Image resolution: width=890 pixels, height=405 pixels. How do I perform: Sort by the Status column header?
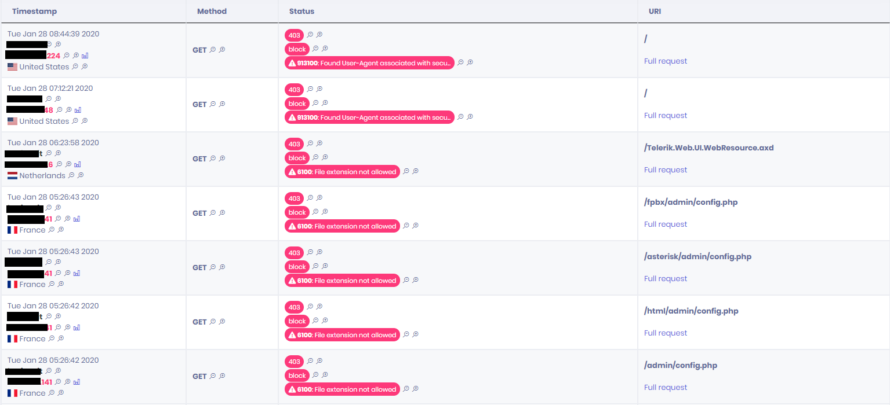coord(301,12)
